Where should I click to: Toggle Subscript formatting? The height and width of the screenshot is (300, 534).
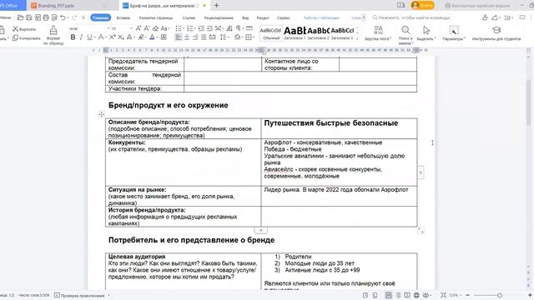[121, 37]
